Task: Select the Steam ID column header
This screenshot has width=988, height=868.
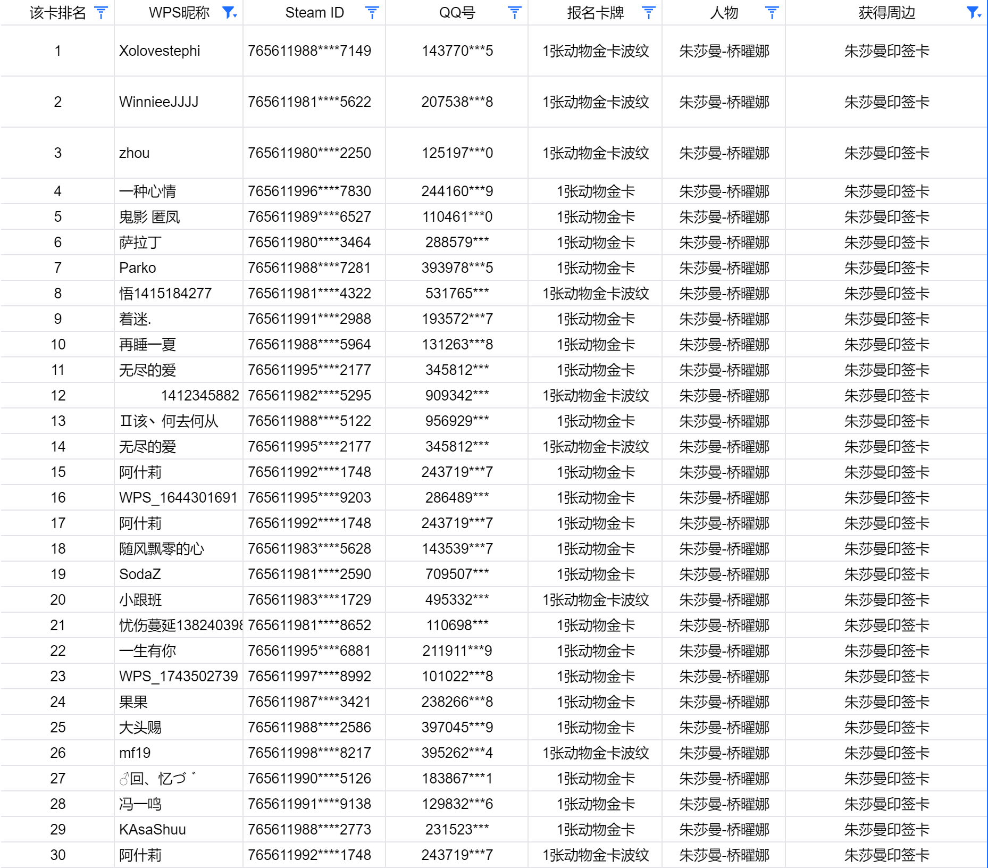Action: point(314,13)
